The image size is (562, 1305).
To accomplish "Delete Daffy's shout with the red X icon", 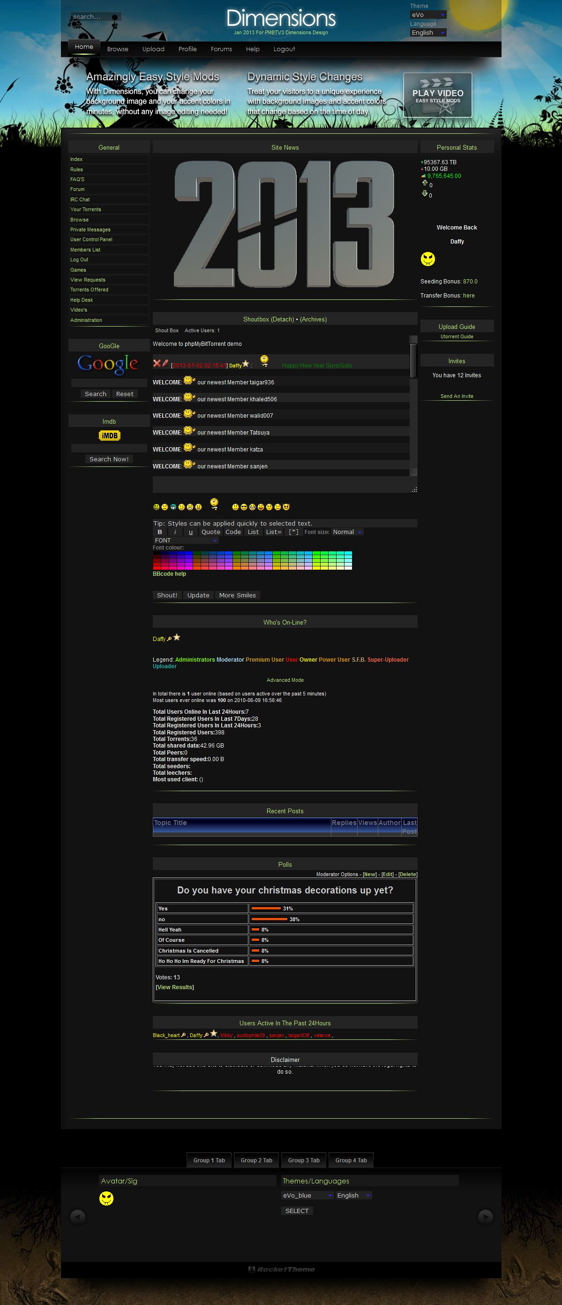I will [x=157, y=363].
